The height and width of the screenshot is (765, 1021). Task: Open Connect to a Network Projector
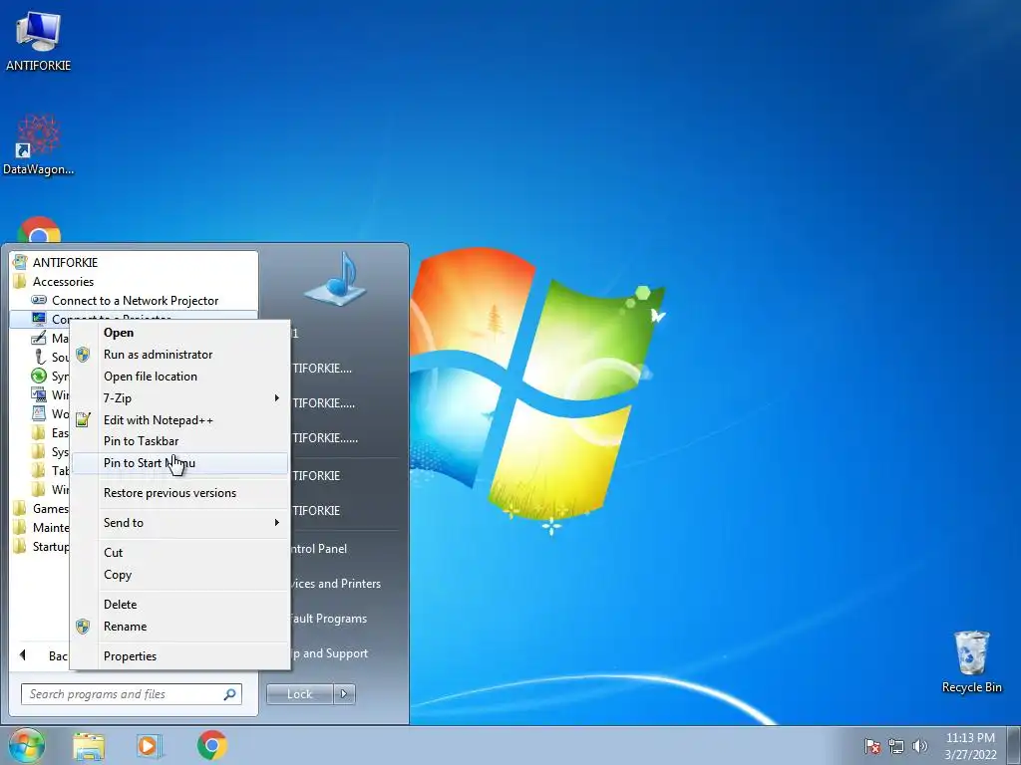(135, 300)
